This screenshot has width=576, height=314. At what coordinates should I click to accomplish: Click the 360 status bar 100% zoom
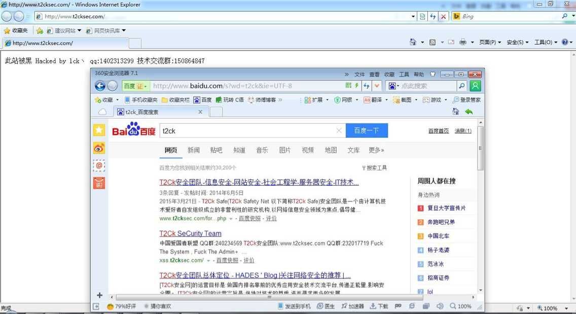coord(461,306)
